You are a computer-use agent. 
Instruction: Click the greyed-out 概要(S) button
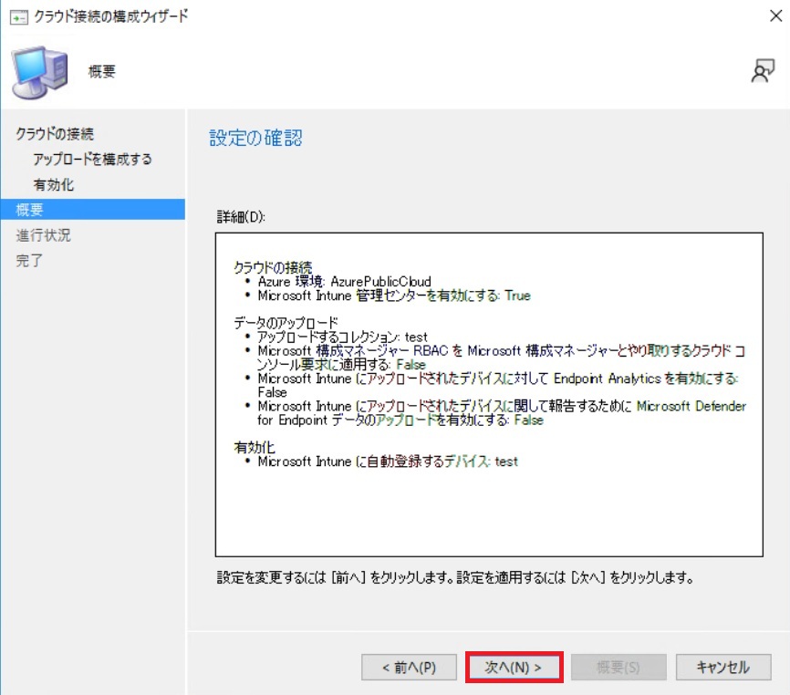tap(618, 667)
